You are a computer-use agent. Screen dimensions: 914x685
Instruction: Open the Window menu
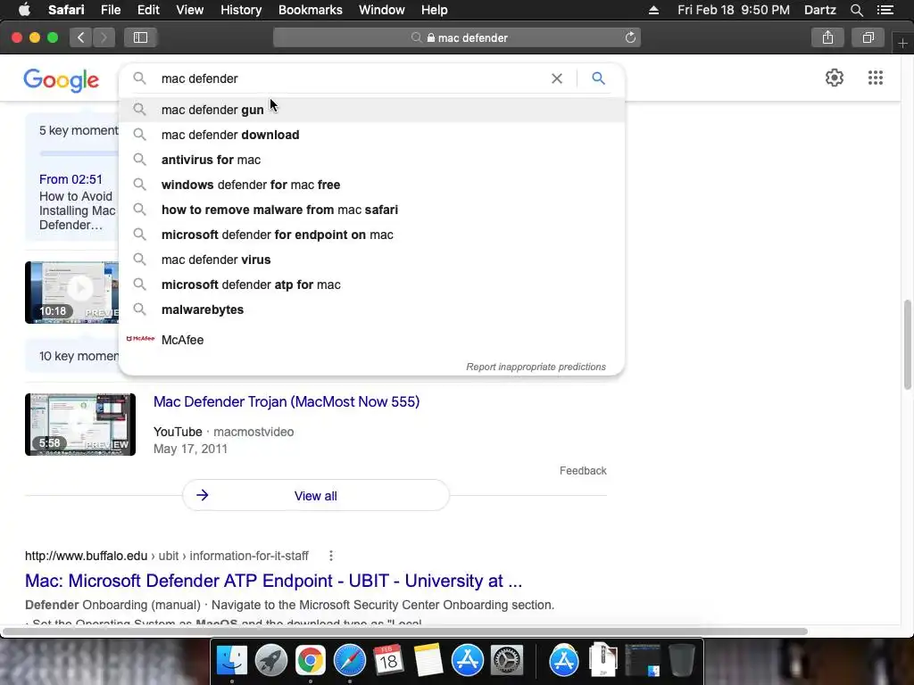(x=381, y=10)
